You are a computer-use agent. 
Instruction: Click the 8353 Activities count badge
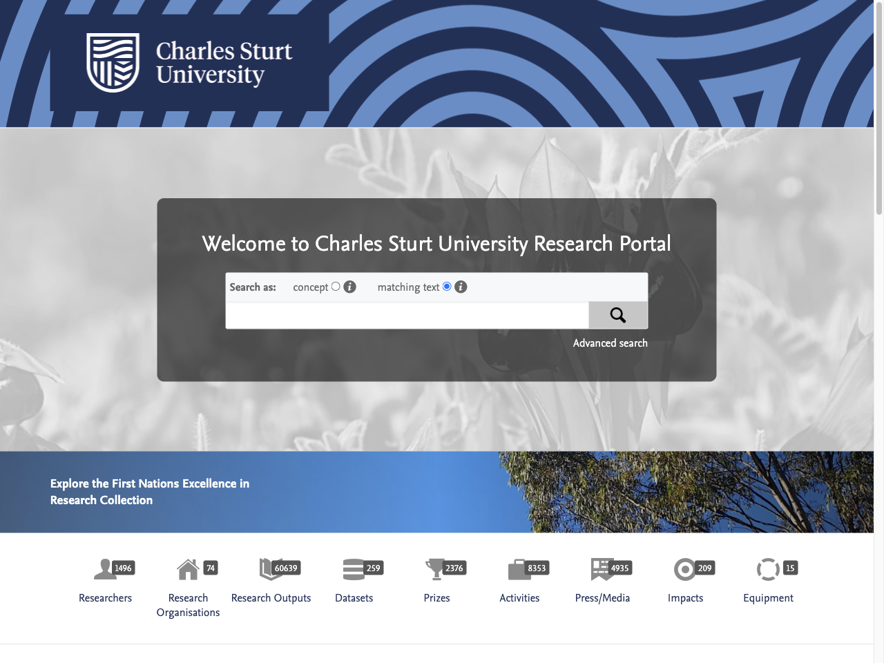(x=537, y=568)
